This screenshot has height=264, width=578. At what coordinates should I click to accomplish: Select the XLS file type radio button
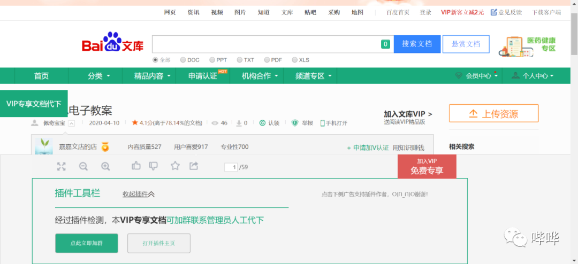coord(294,60)
